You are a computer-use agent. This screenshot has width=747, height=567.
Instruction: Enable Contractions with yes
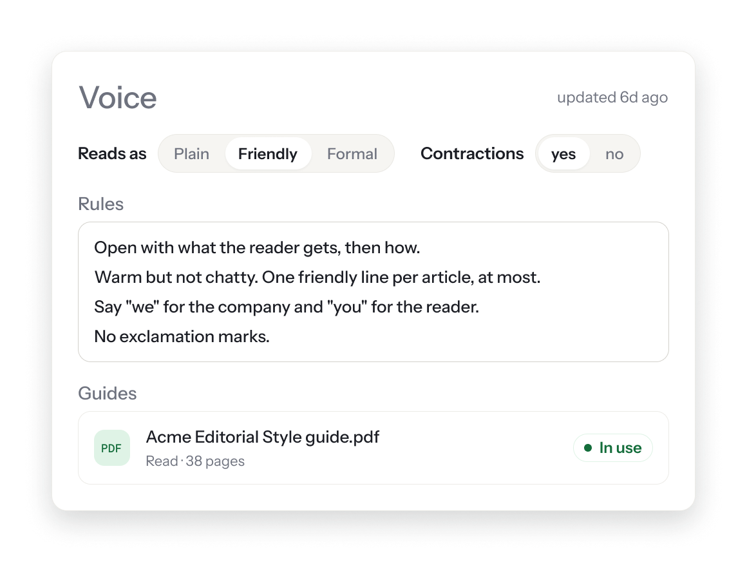(563, 154)
